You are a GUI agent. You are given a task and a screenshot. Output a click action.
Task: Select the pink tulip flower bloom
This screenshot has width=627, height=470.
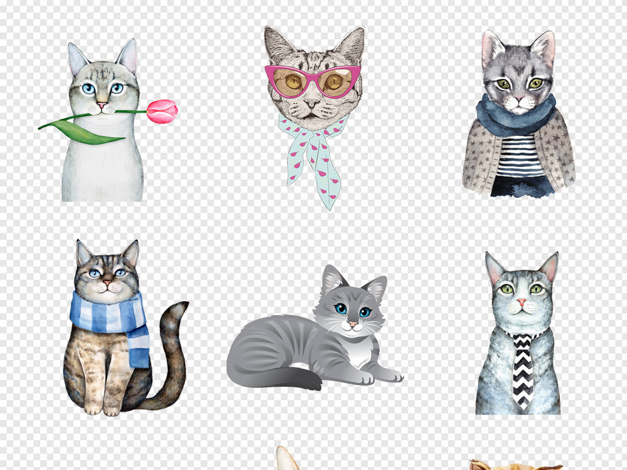pos(162,111)
